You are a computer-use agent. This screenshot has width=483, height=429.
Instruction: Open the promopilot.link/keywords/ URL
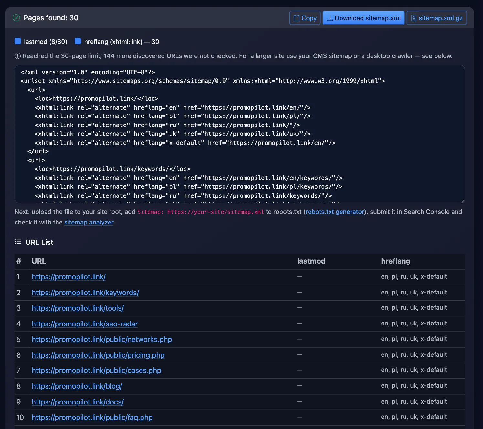tap(85, 293)
